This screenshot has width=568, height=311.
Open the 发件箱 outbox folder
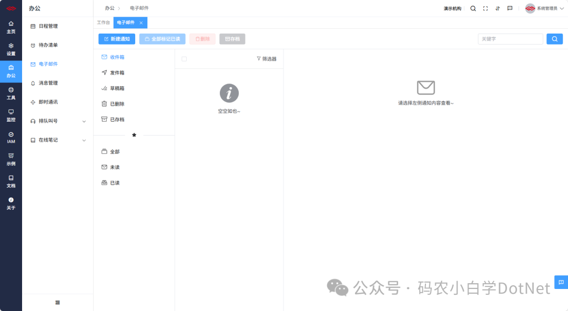pos(134,72)
